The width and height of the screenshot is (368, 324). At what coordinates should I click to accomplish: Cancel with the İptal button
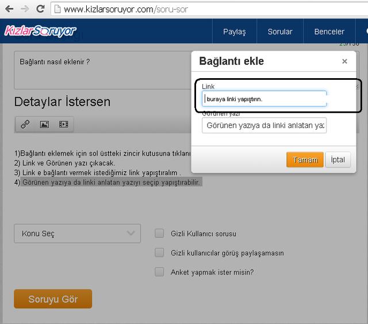click(x=338, y=160)
